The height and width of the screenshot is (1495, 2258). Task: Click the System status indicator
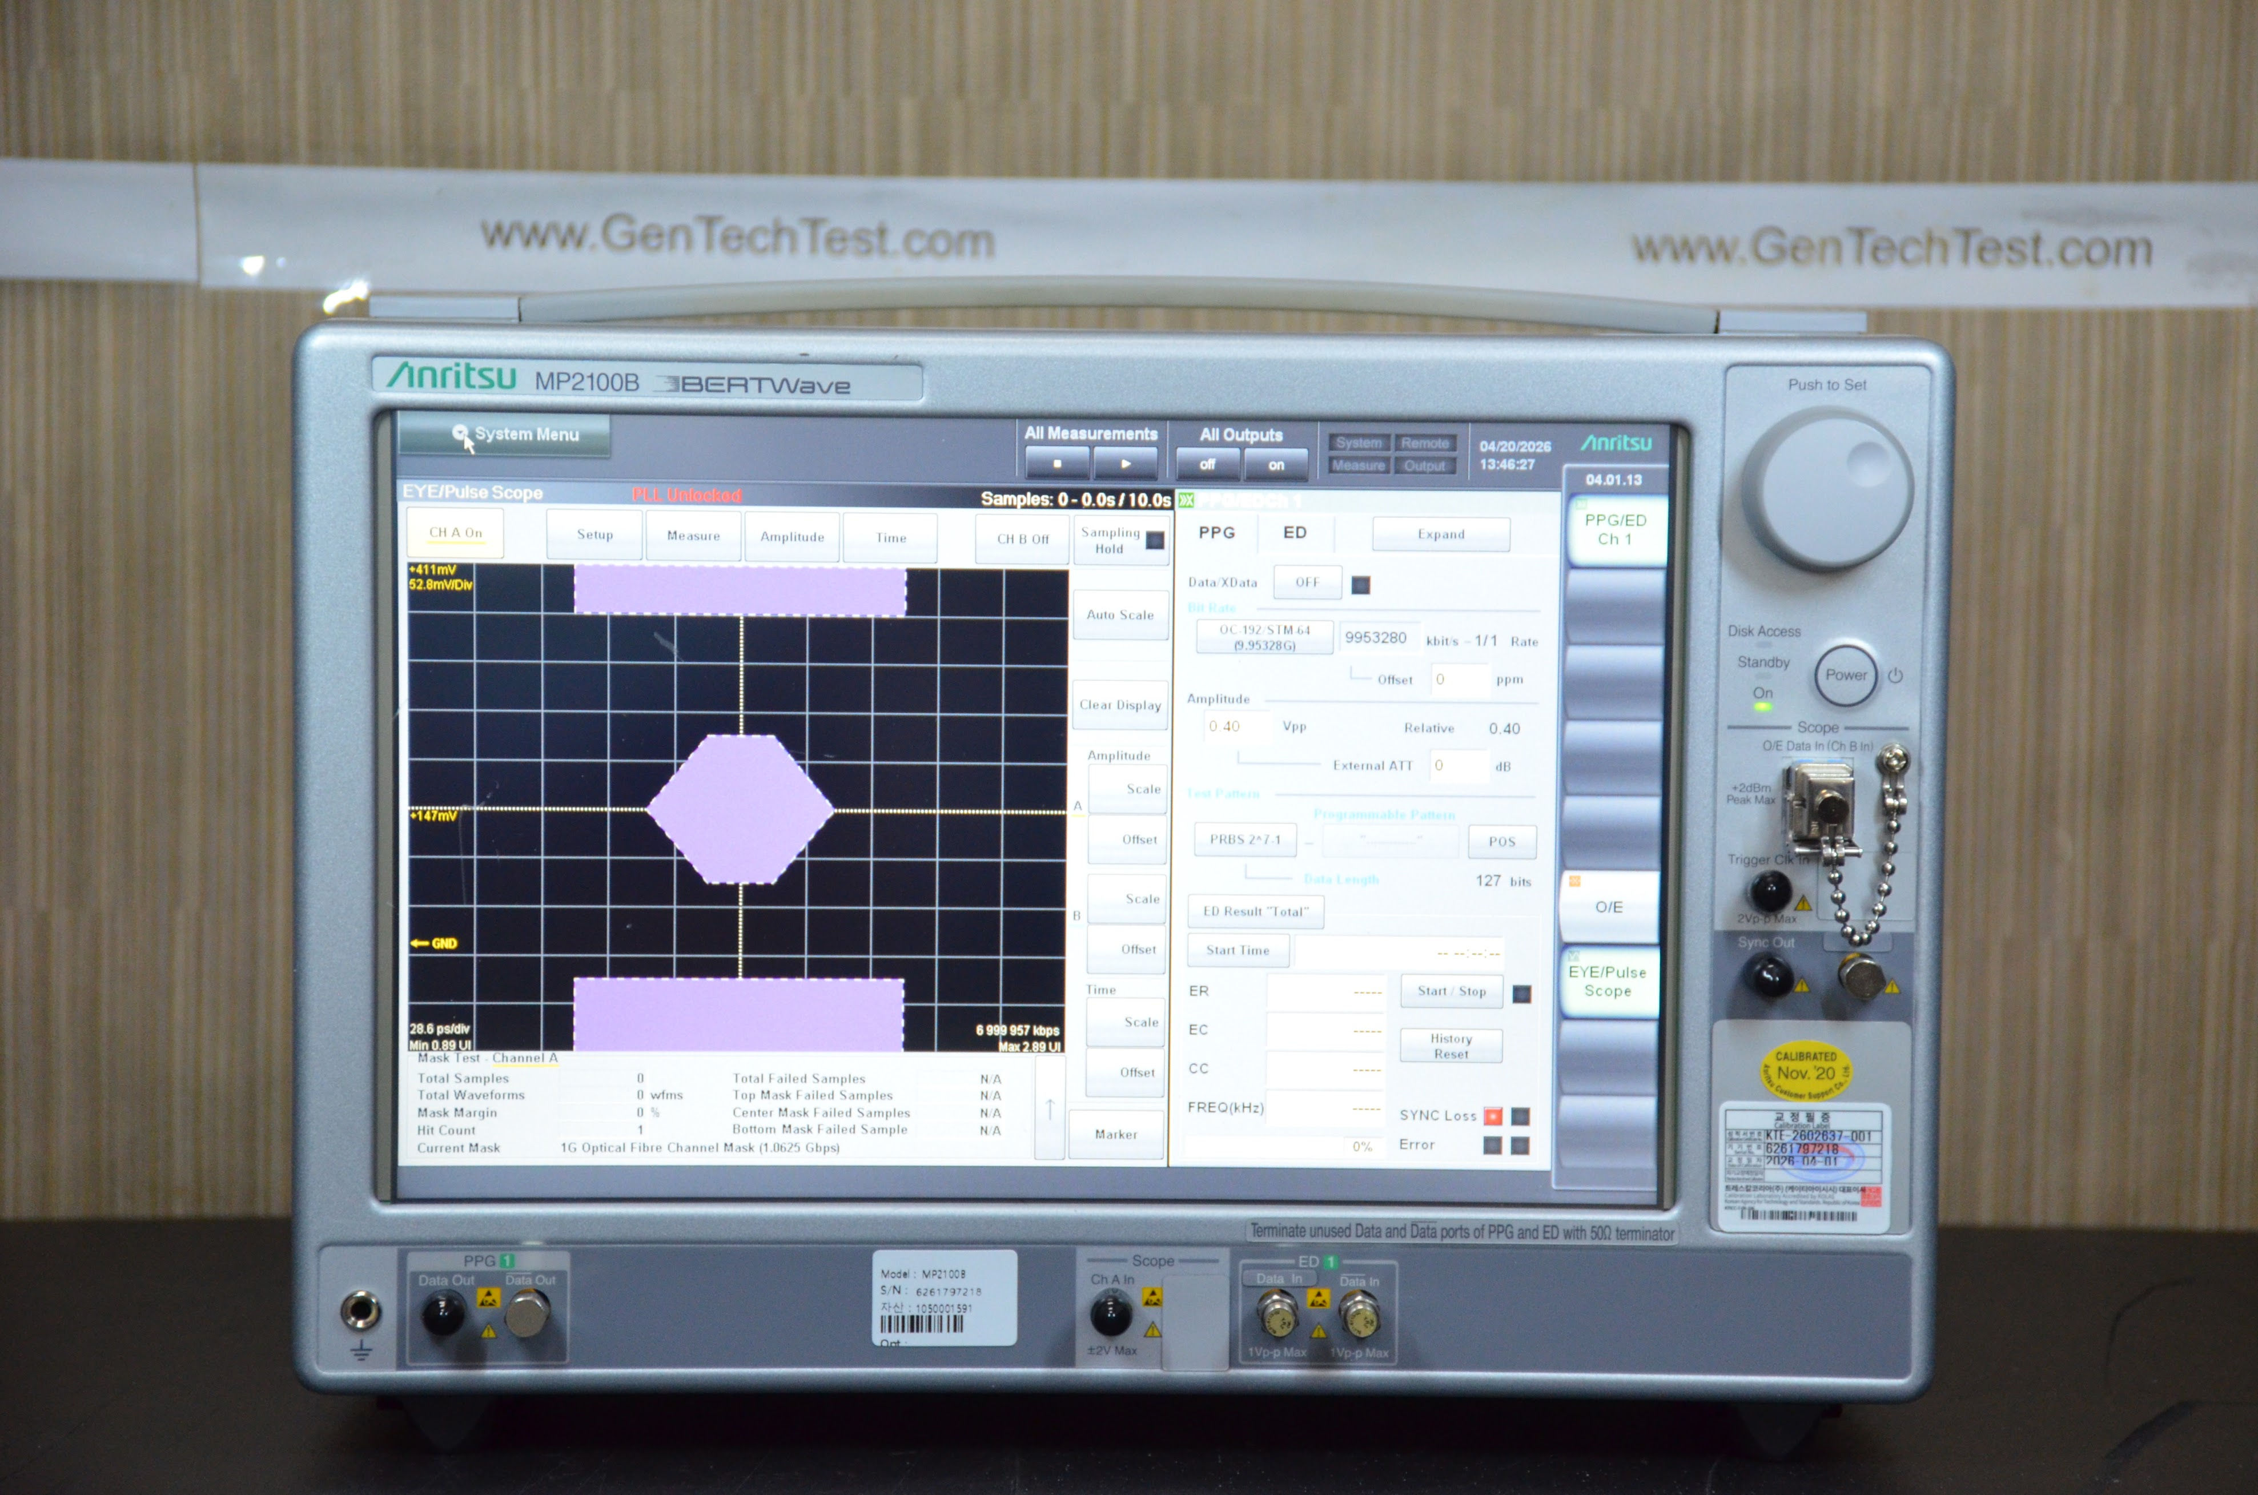pos(1359,443)
